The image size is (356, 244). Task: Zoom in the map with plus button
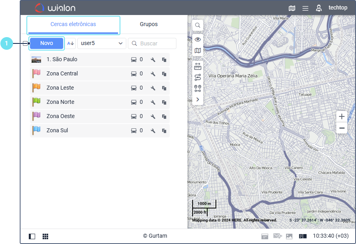342,116
